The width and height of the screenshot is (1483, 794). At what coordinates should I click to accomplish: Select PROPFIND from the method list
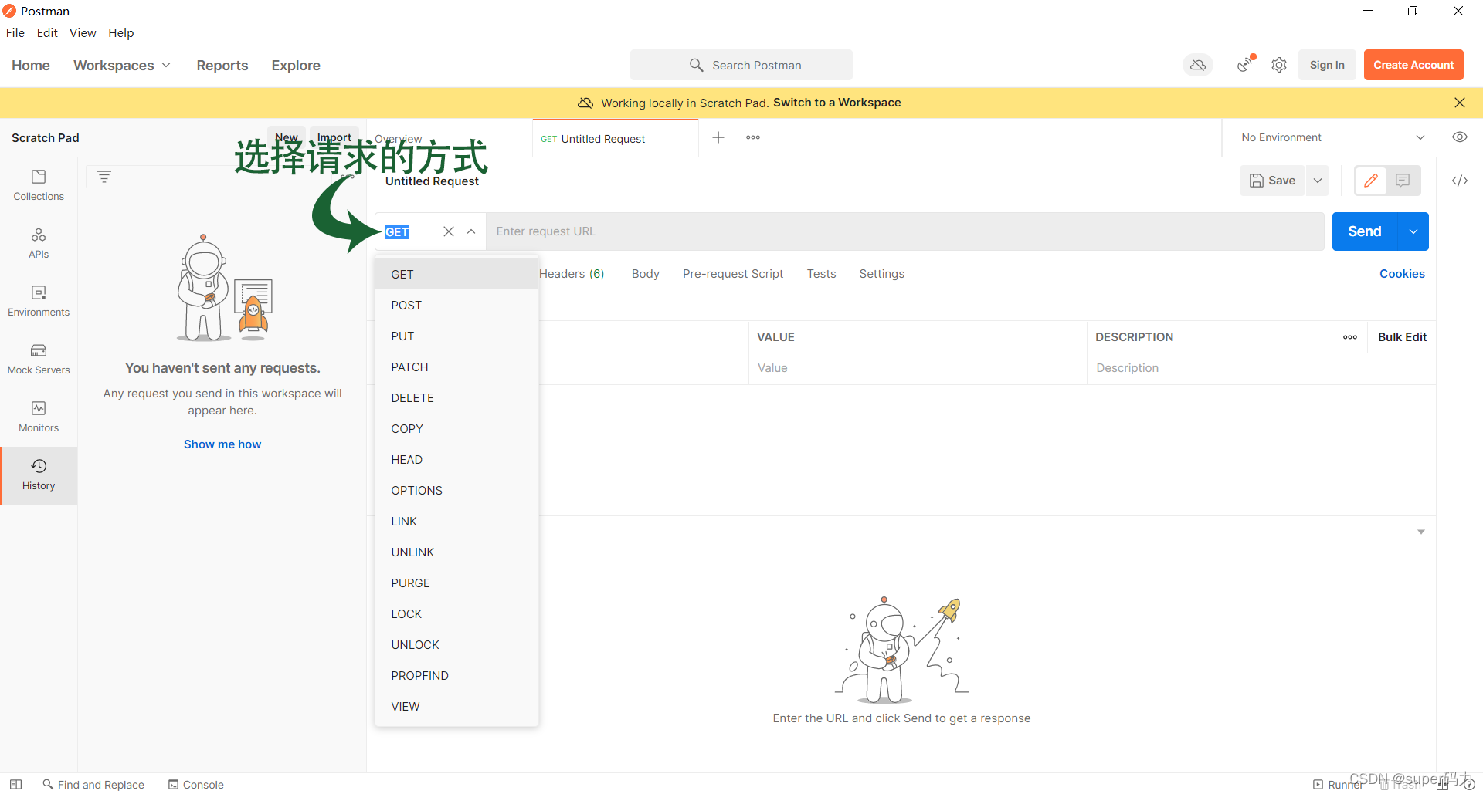pyautogui.click(x=456, y=676)
